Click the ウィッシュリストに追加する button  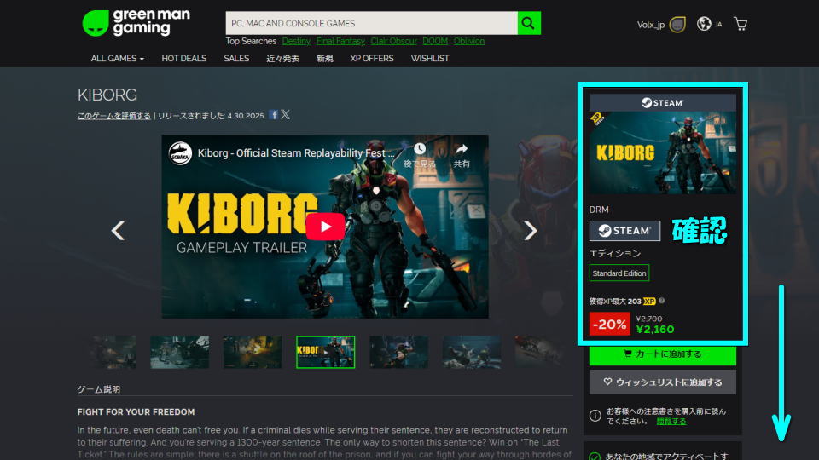click(x=662, y=382)
